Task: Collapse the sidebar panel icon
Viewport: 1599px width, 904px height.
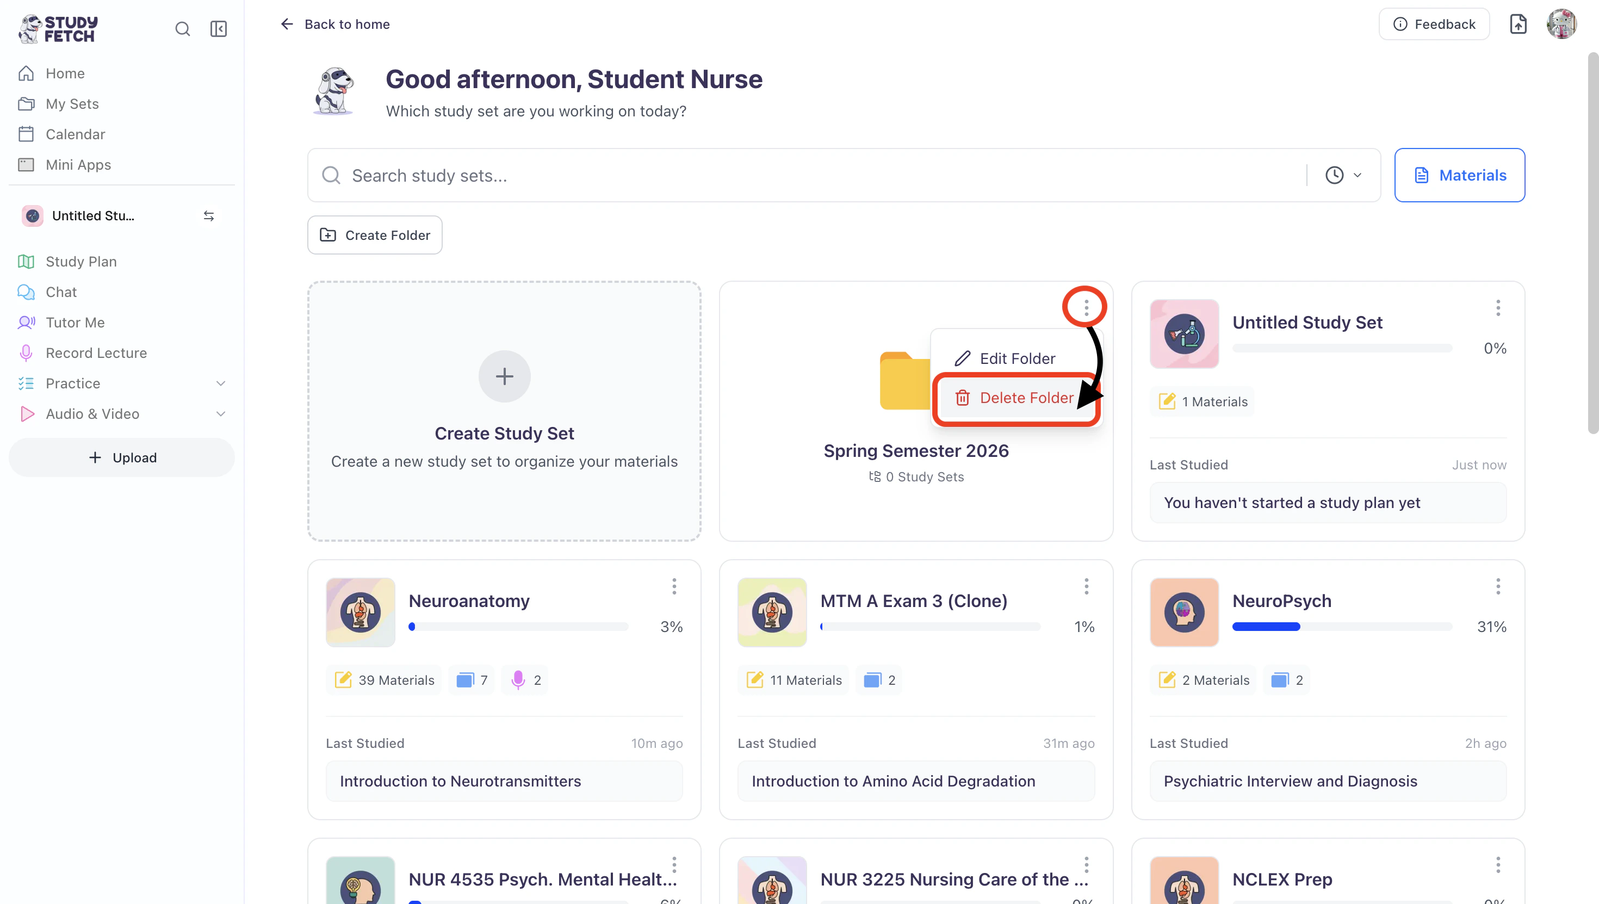Action: point(219,29)
